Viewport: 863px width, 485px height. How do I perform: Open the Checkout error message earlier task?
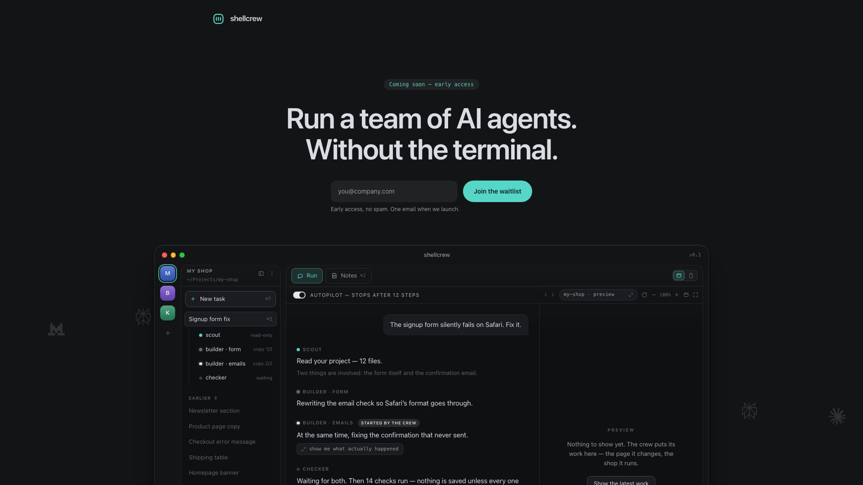point(222,442)
